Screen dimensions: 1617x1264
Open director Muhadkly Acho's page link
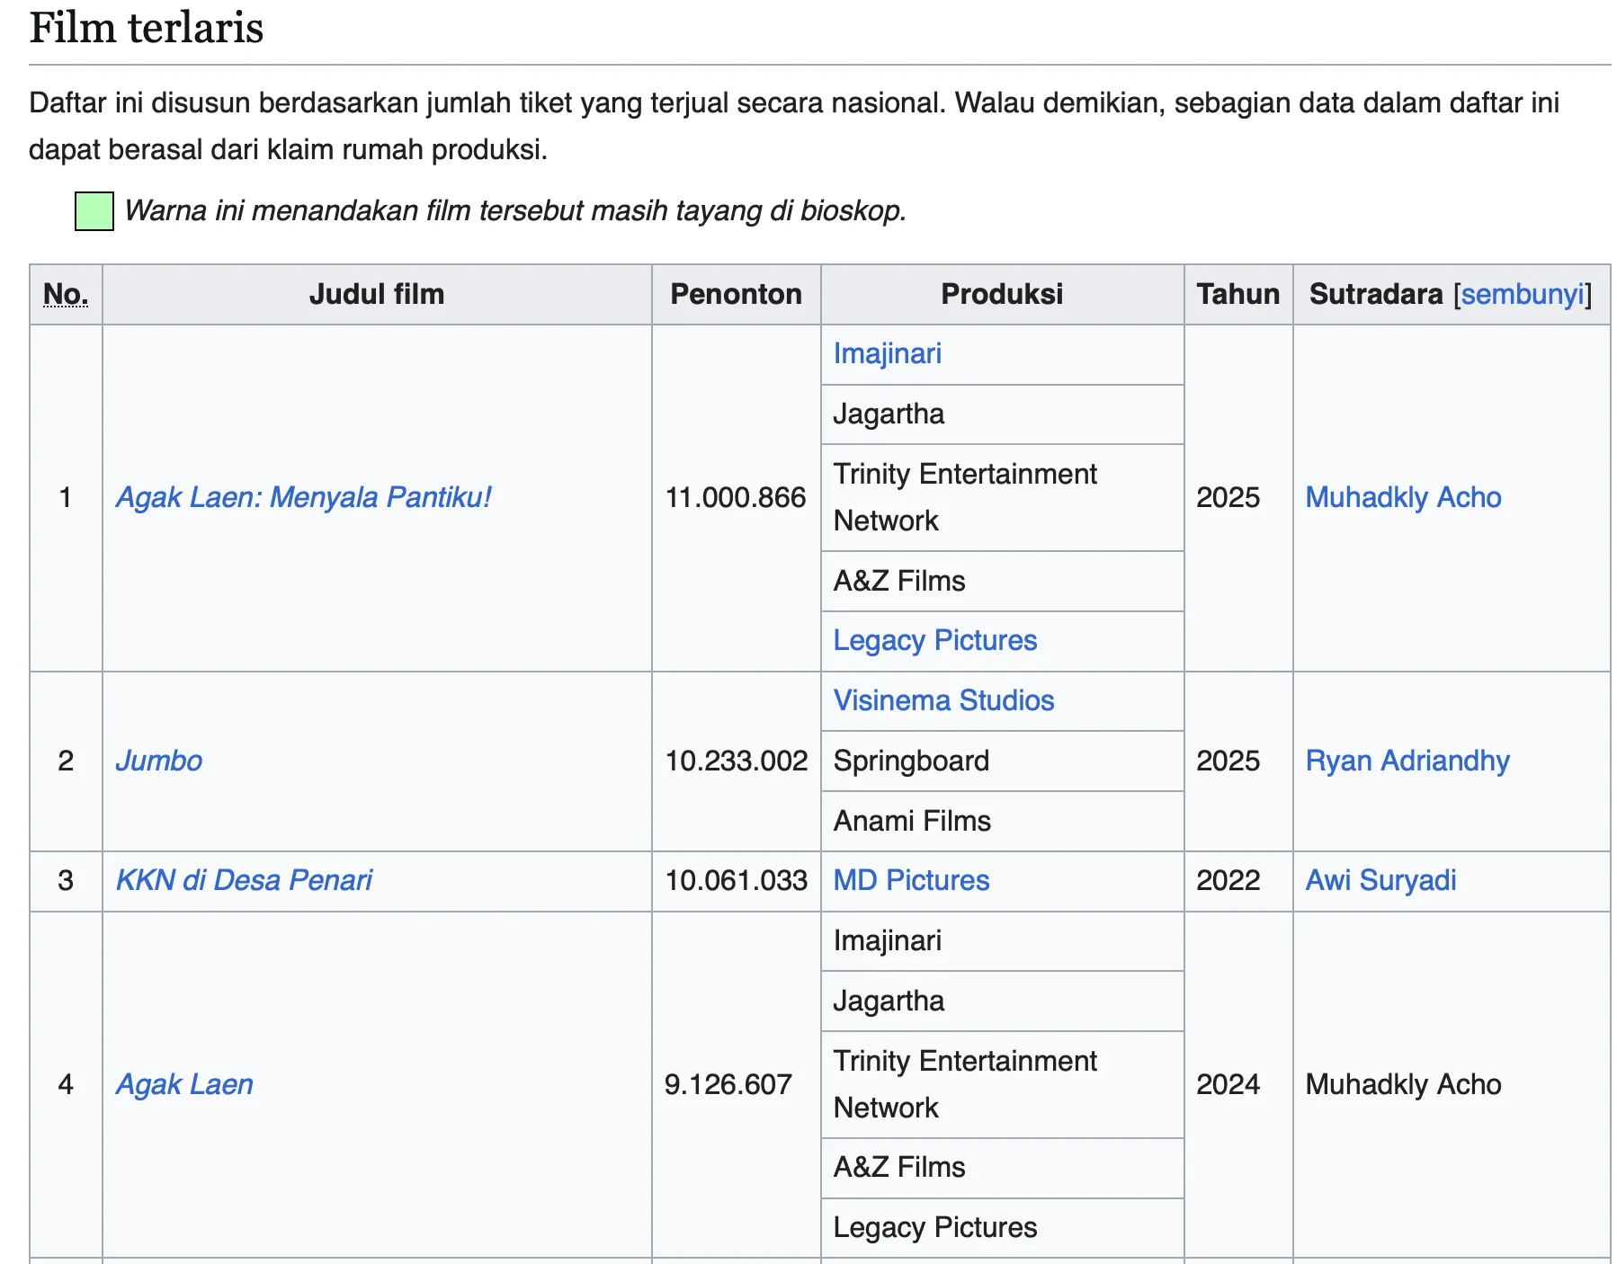click(1403, 497)
